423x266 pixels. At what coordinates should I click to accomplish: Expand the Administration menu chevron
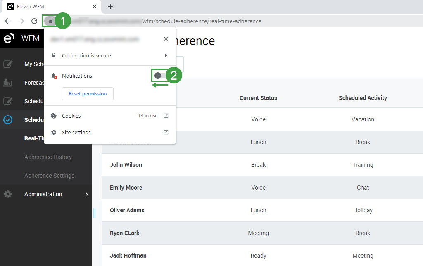click(x=86, y=194)
